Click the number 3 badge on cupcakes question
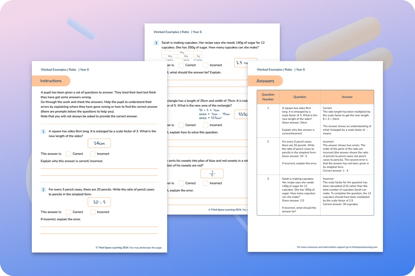The height and width of the screenshot is (276, 415). click(156, 43)
